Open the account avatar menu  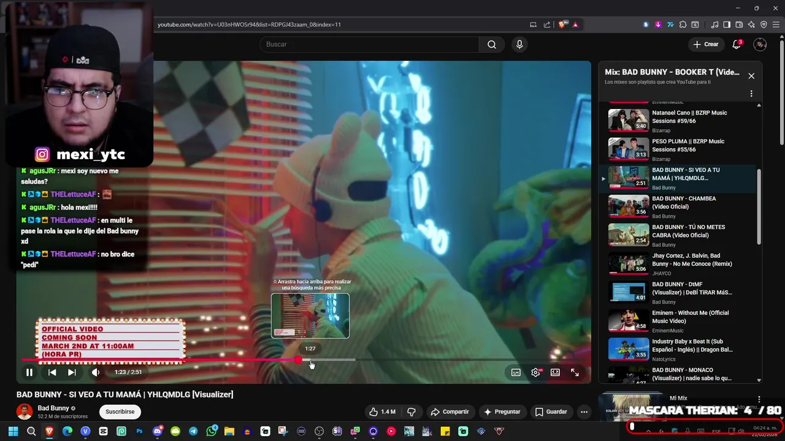760,44
